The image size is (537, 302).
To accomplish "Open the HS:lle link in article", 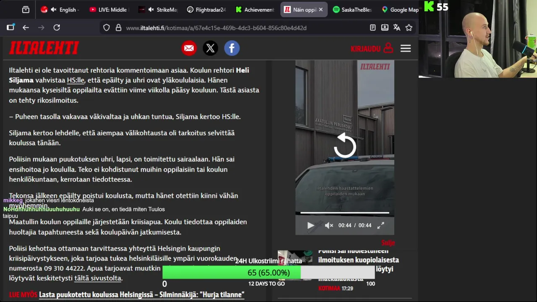I will (76, 80).
